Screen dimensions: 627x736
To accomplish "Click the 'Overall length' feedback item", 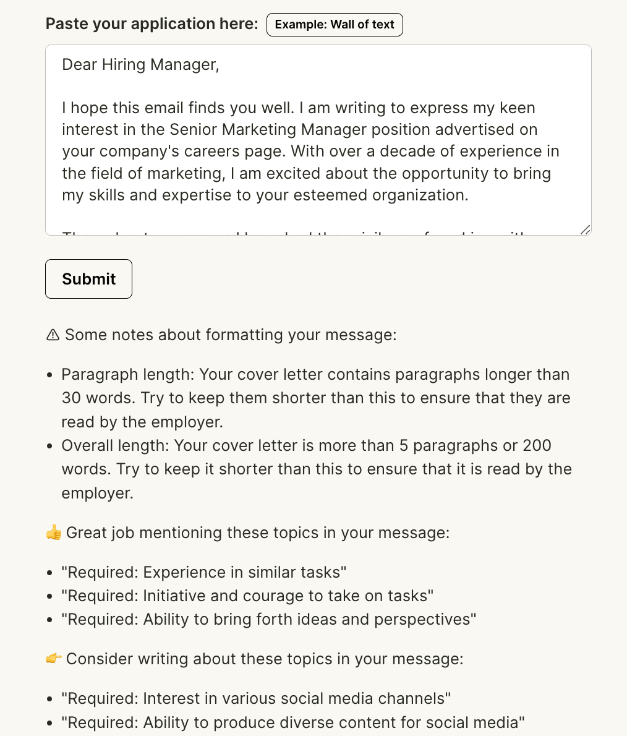I will click(x=315, y=469).
